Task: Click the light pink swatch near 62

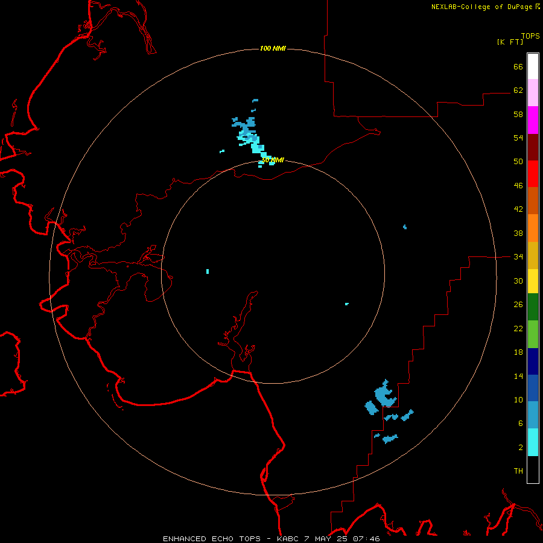Action: (533, 92)
